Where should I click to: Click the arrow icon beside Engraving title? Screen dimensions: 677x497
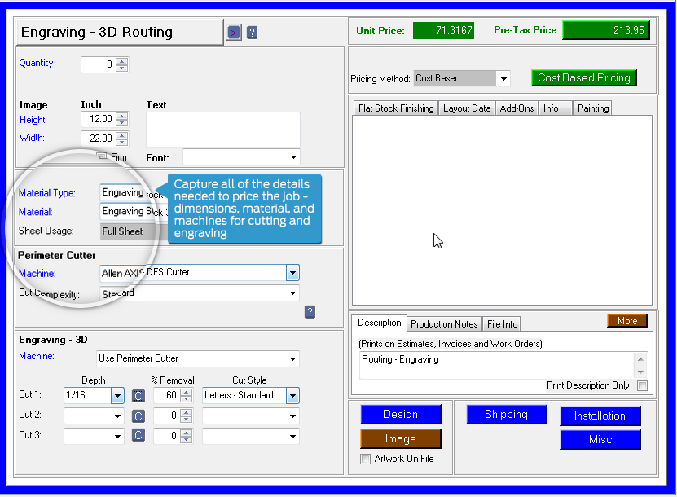234,33
